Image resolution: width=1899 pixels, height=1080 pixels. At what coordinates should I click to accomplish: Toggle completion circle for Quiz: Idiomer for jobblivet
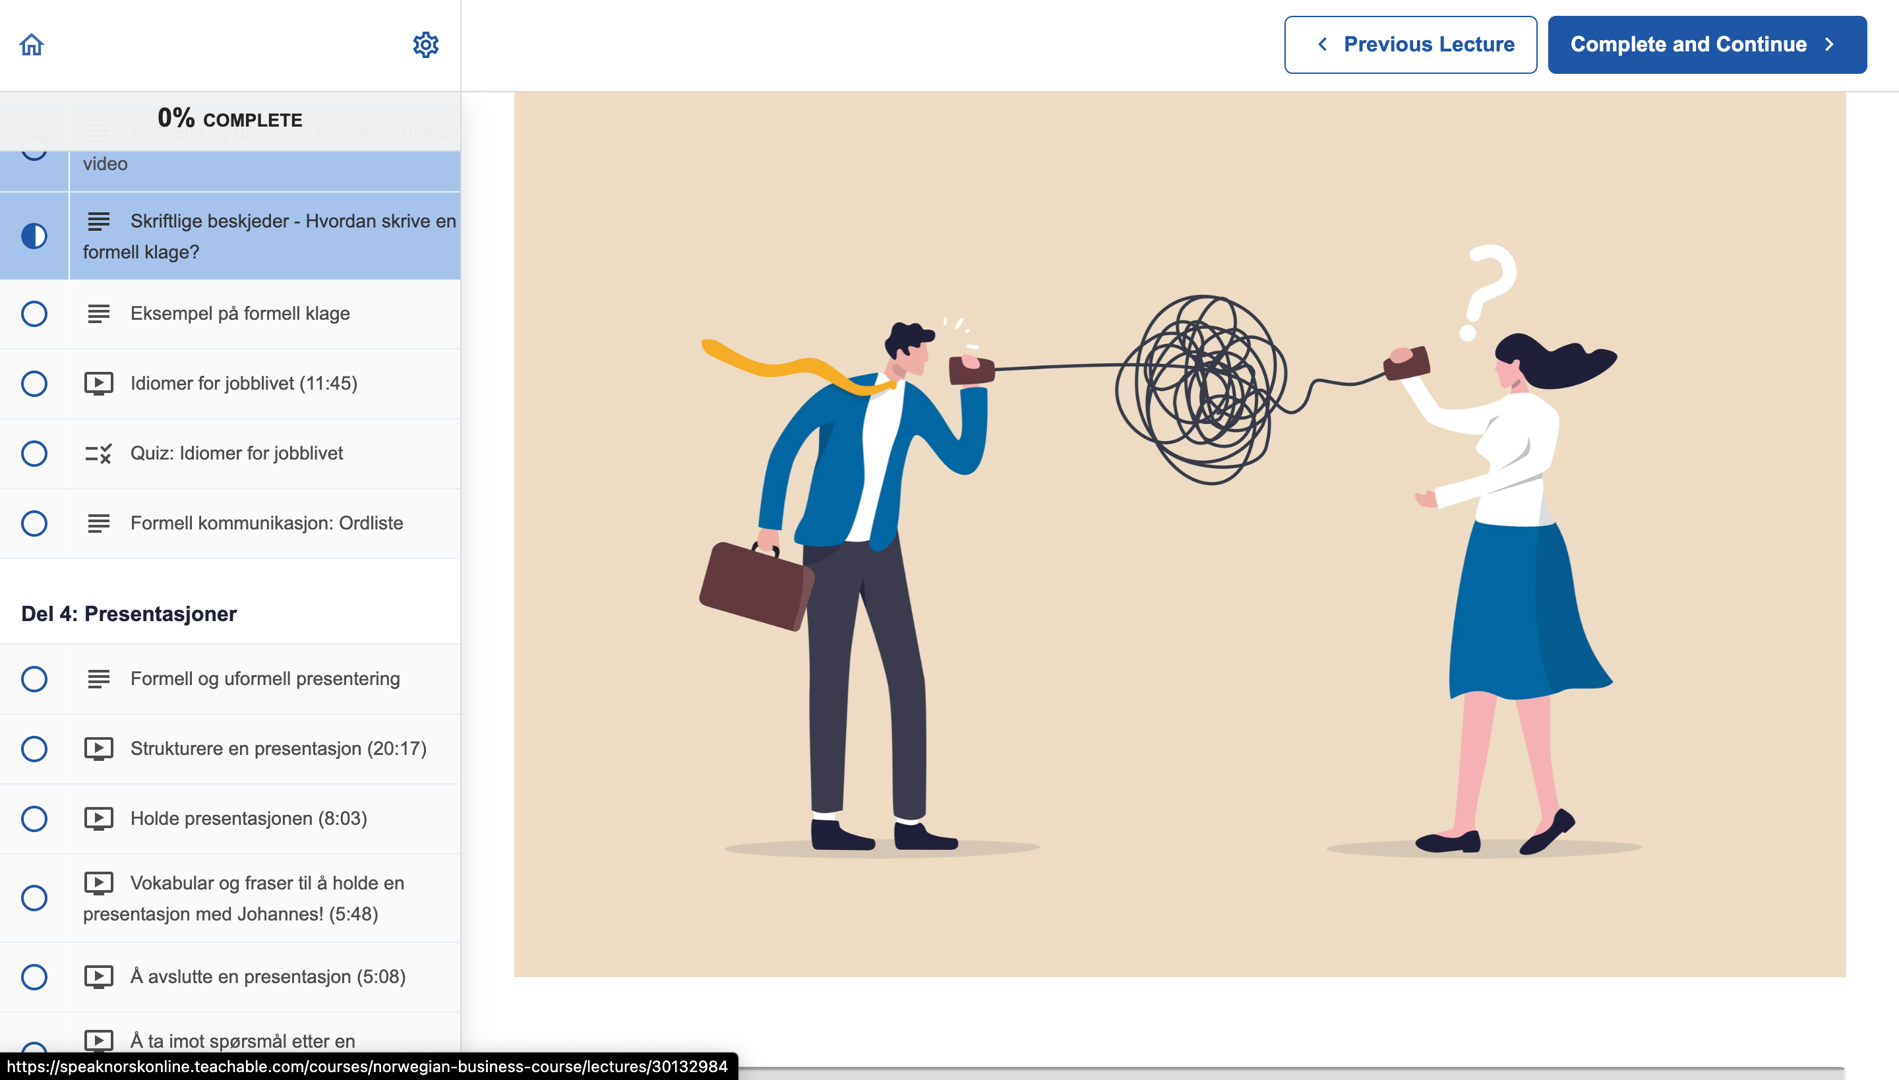34,453
